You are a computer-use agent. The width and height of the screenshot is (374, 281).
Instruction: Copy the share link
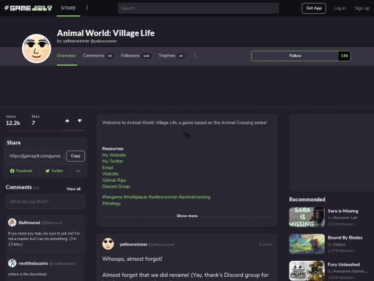click(x=75, y=156)
